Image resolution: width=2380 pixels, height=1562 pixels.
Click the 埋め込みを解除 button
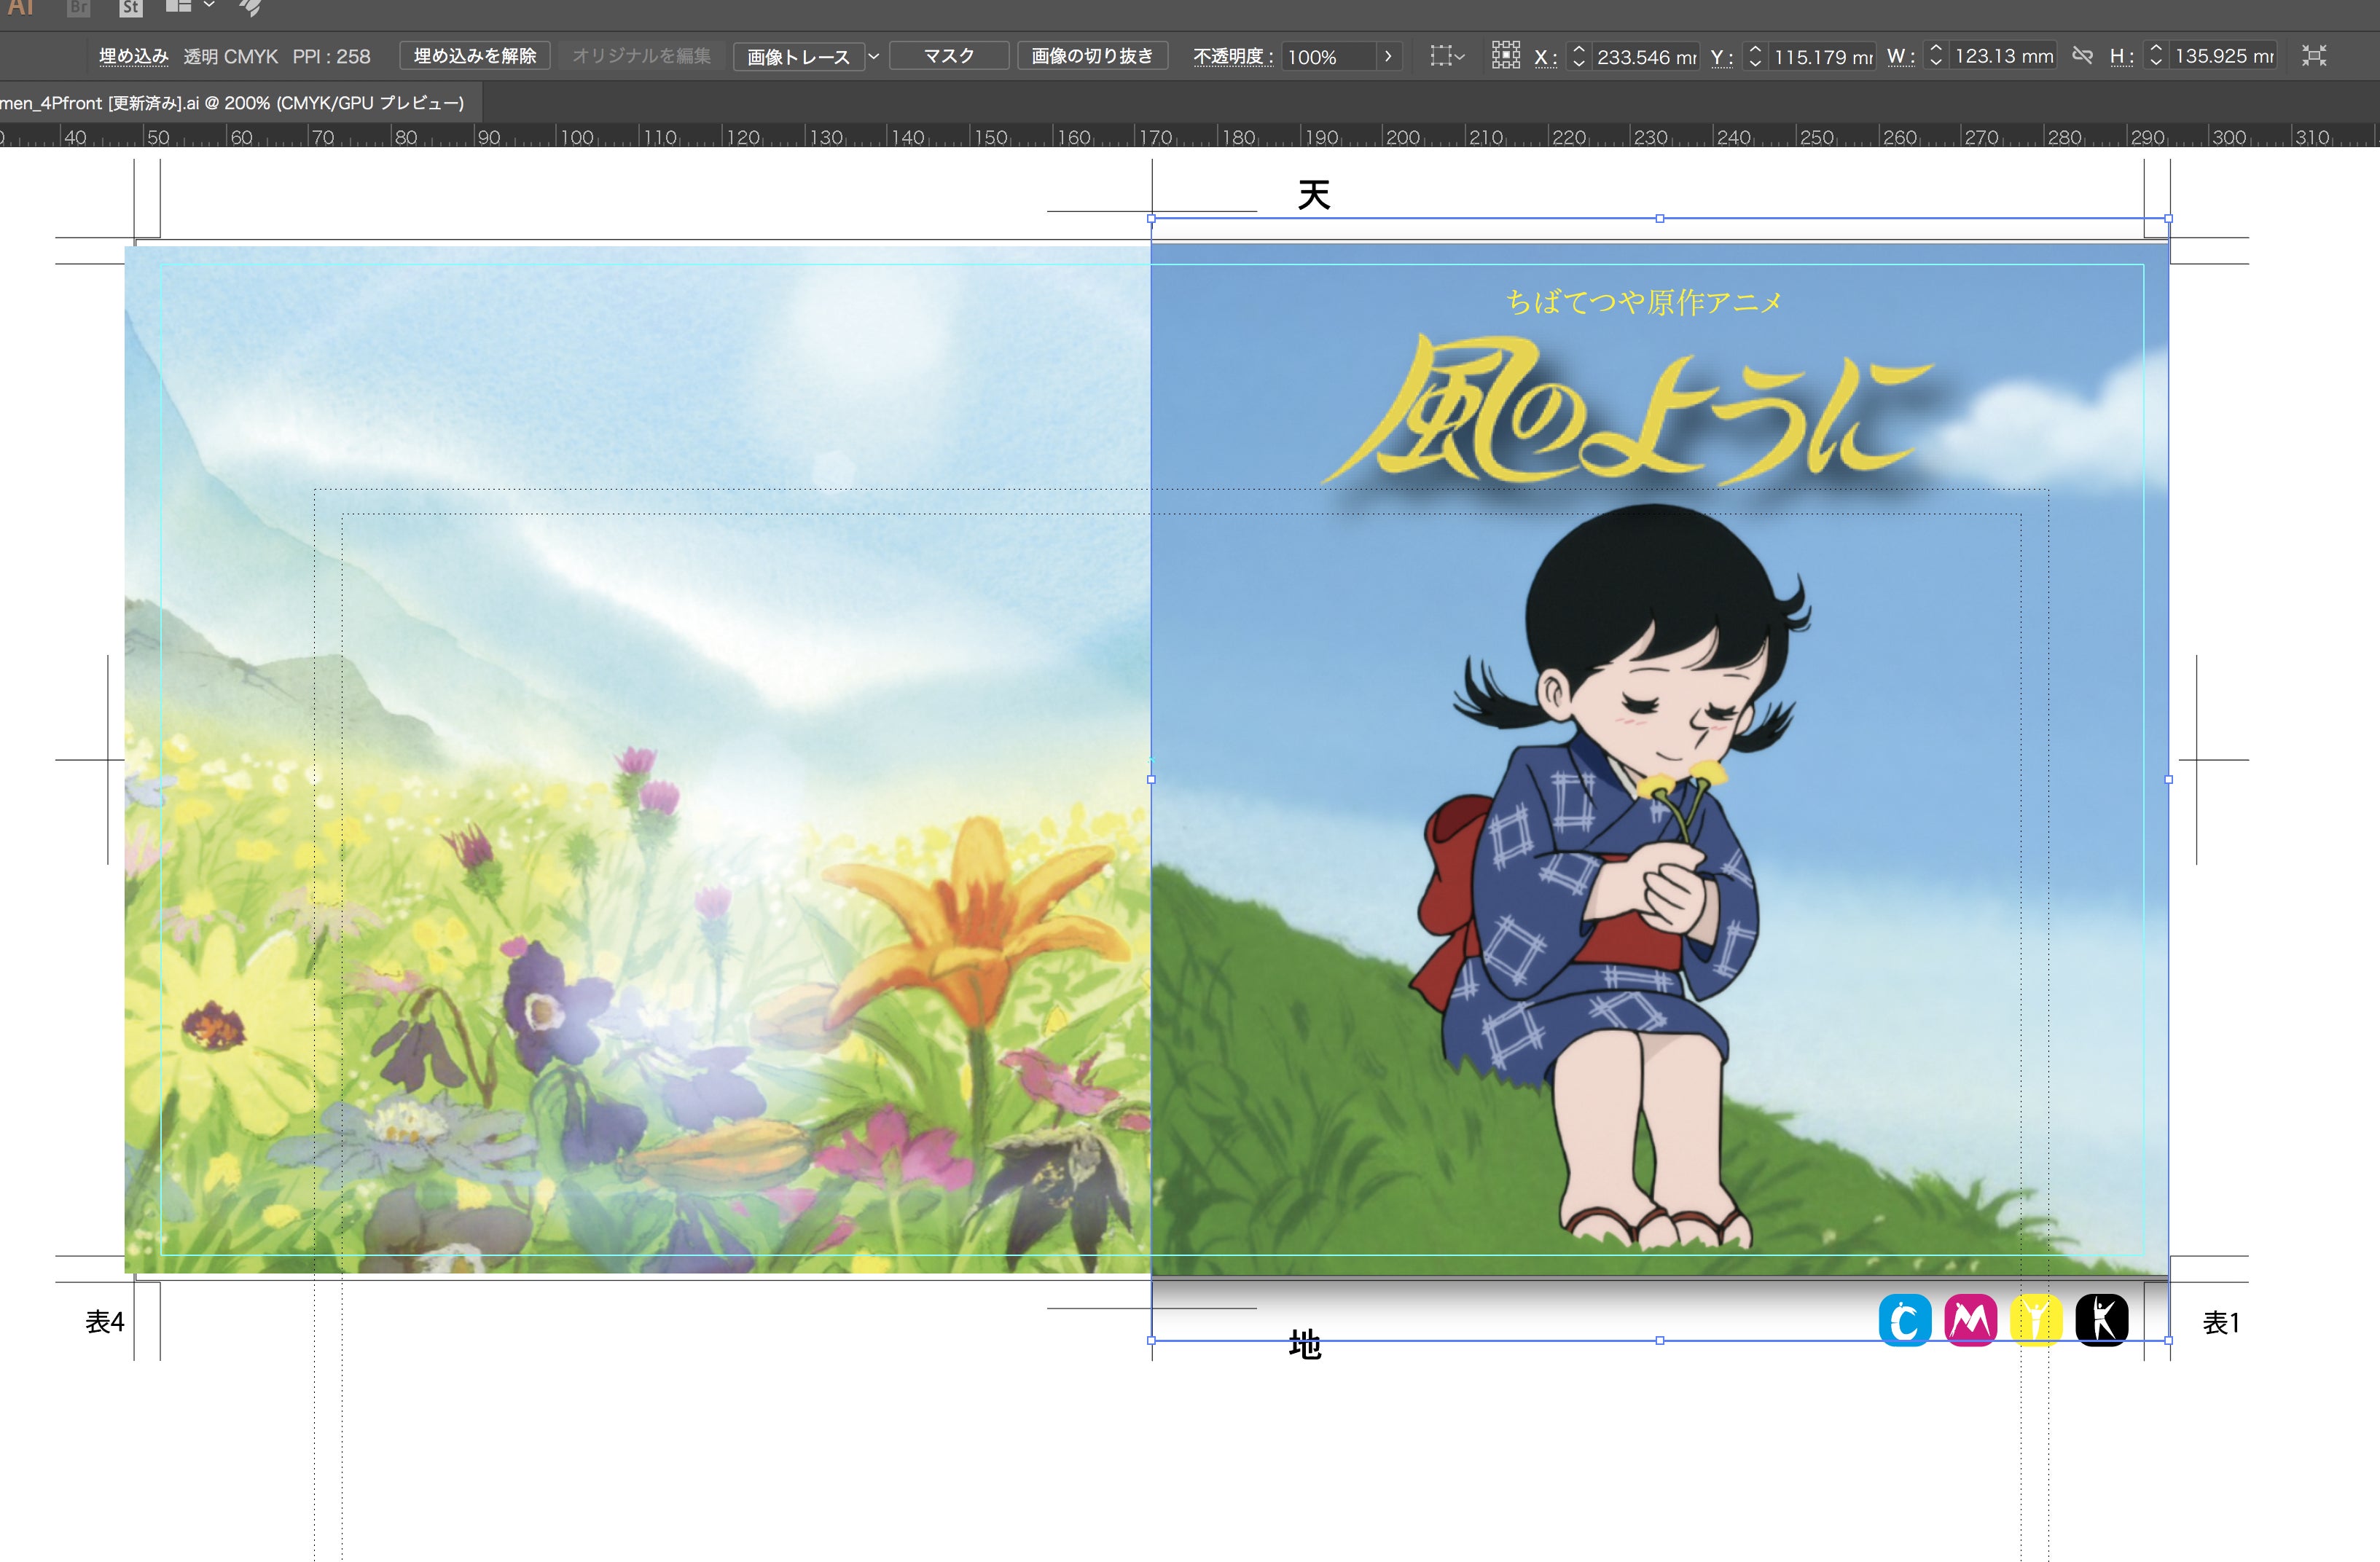pos(475,56)
